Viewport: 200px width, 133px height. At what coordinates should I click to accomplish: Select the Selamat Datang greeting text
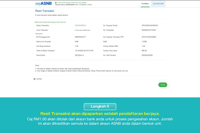(73, 5)
